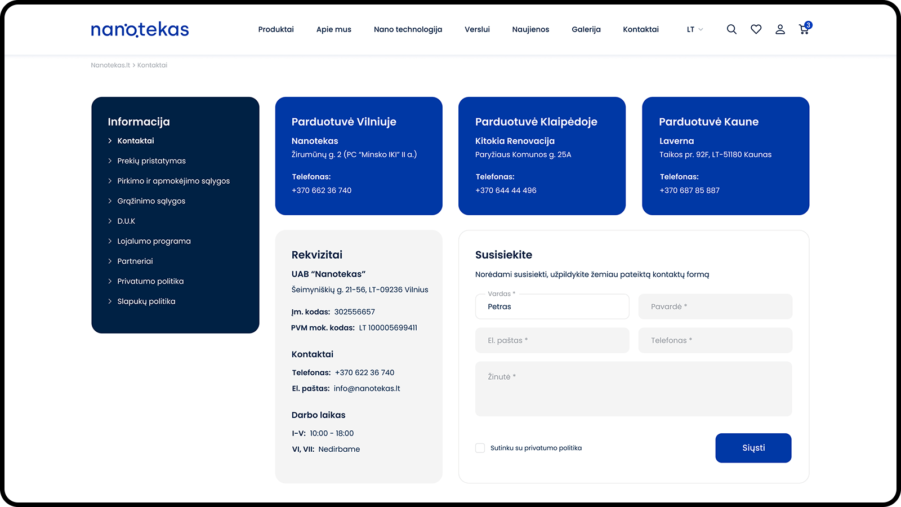901x507 pixels.
Task: Click the info@nanotekas.lt email link
Action: (x=367, y=388)
